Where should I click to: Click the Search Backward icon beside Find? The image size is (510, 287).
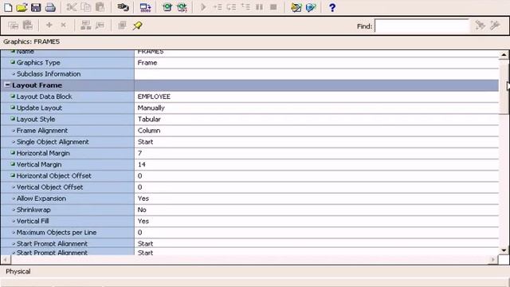point(495,25)
